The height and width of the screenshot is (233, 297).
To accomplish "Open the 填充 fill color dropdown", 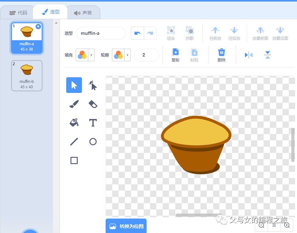I will coord(85,55).
